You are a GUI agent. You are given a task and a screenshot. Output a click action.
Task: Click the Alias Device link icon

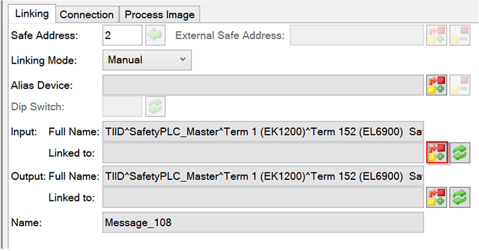(x=436, y=85)
